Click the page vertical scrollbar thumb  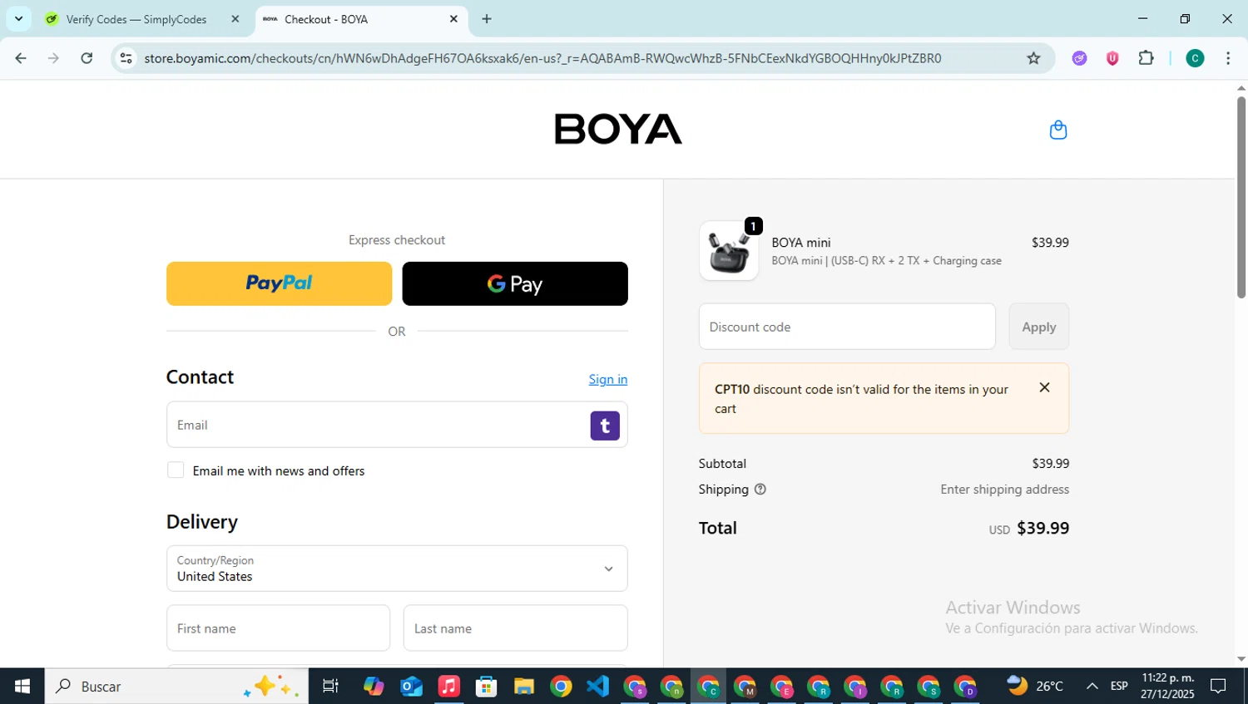tap(1241, 197)
